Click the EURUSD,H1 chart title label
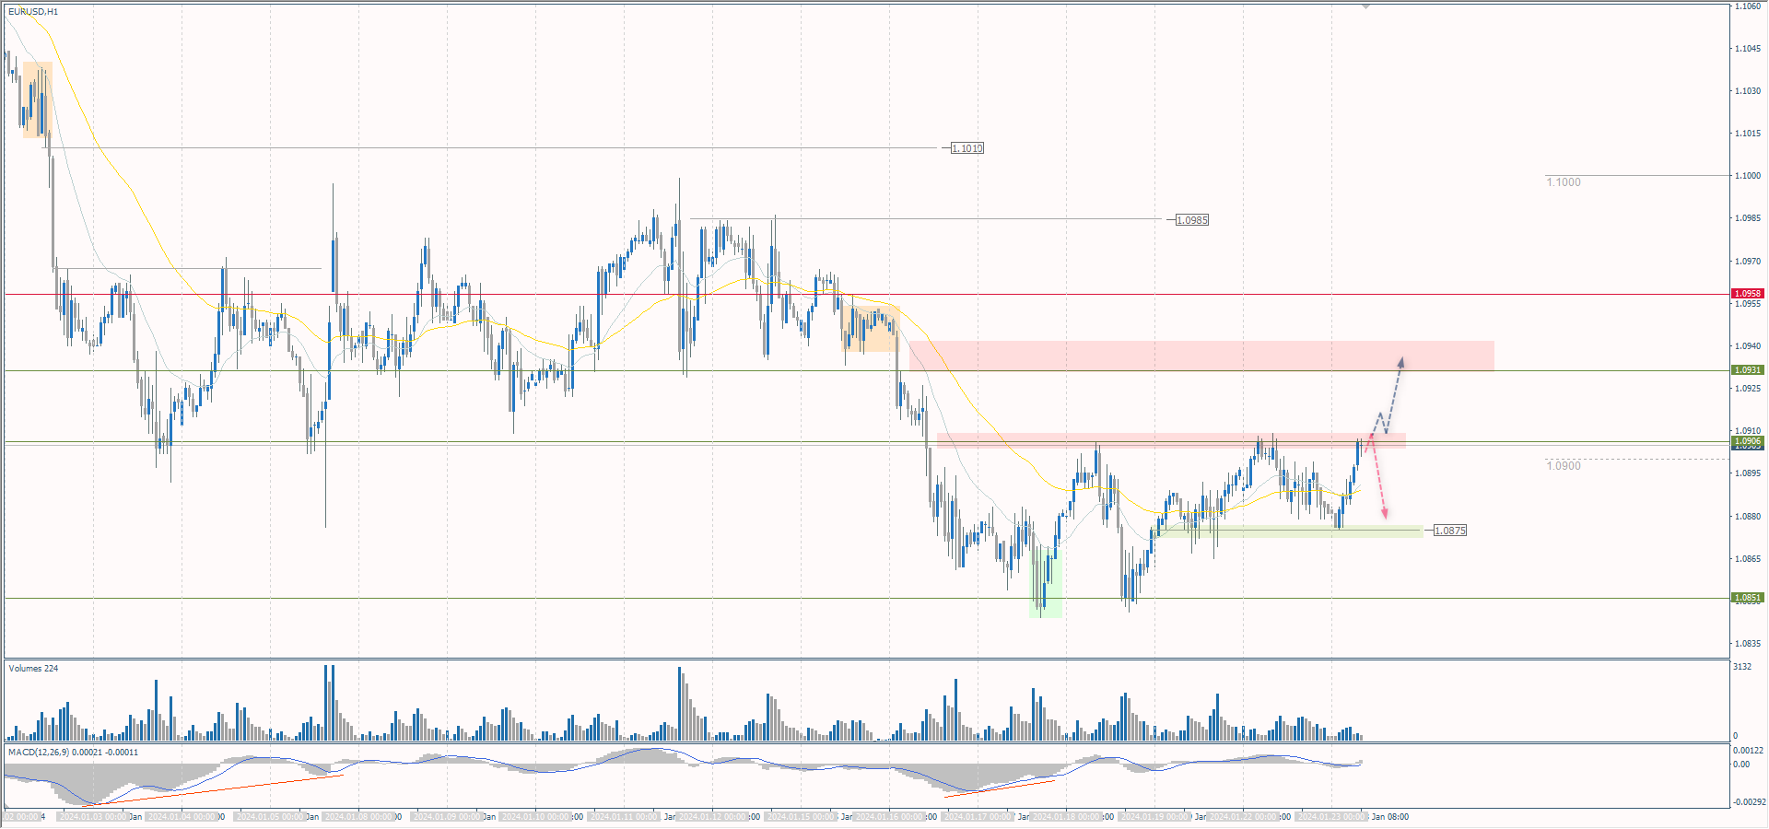Screen dimensions: 1769x829 [x=33, y=11]
